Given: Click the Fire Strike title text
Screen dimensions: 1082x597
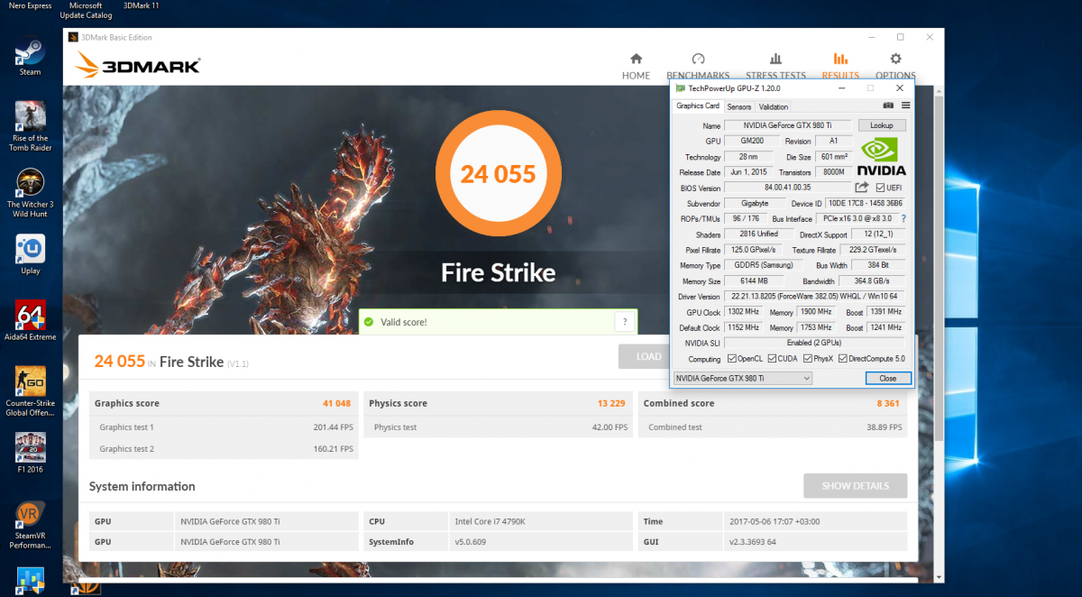Looking at the screenshot, I should (x=498, y=272).
